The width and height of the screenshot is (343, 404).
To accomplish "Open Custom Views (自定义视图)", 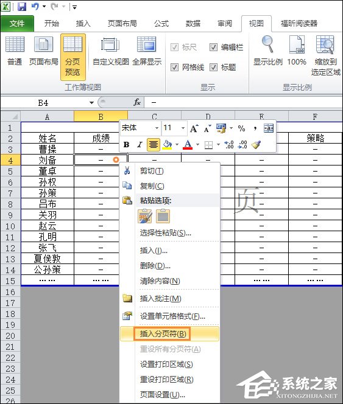I will click(110, 51).
